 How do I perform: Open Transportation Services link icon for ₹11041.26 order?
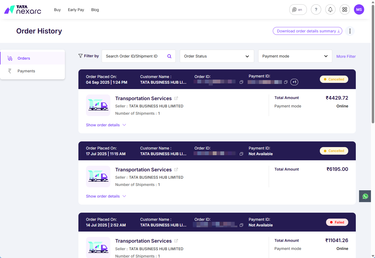coord(176,241)
